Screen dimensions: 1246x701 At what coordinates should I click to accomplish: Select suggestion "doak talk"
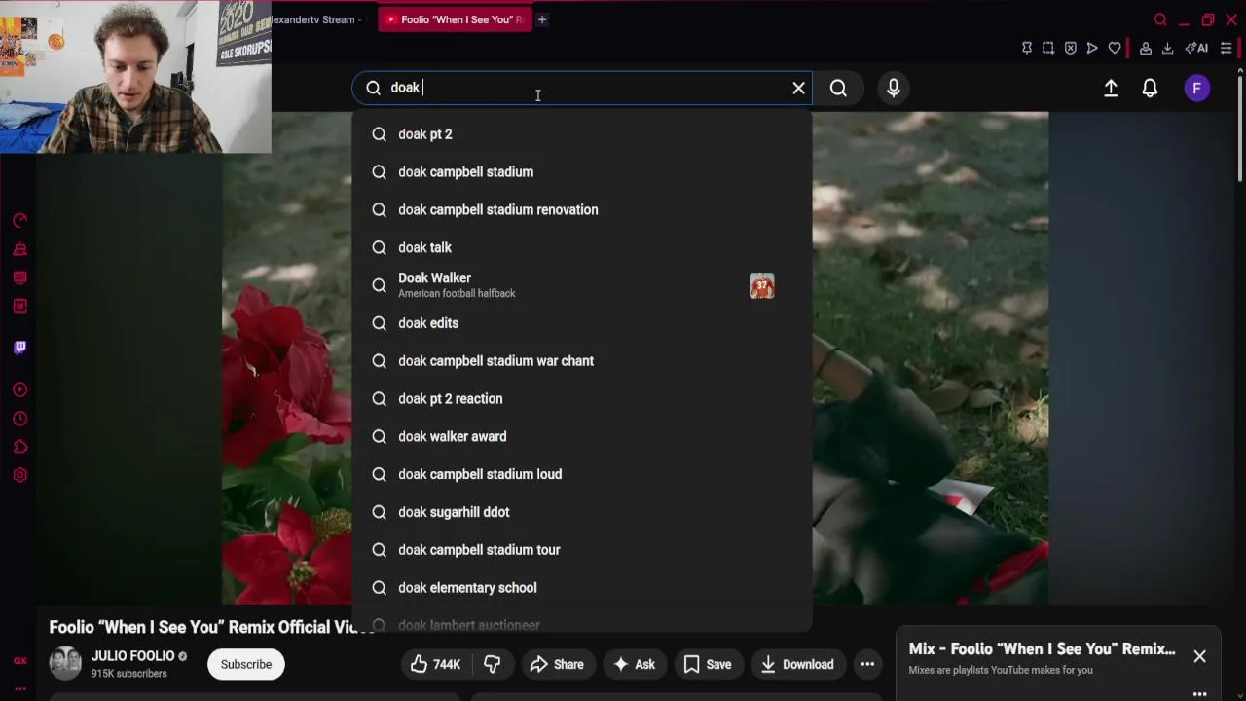pyautogui.click(x=582, y=248)
